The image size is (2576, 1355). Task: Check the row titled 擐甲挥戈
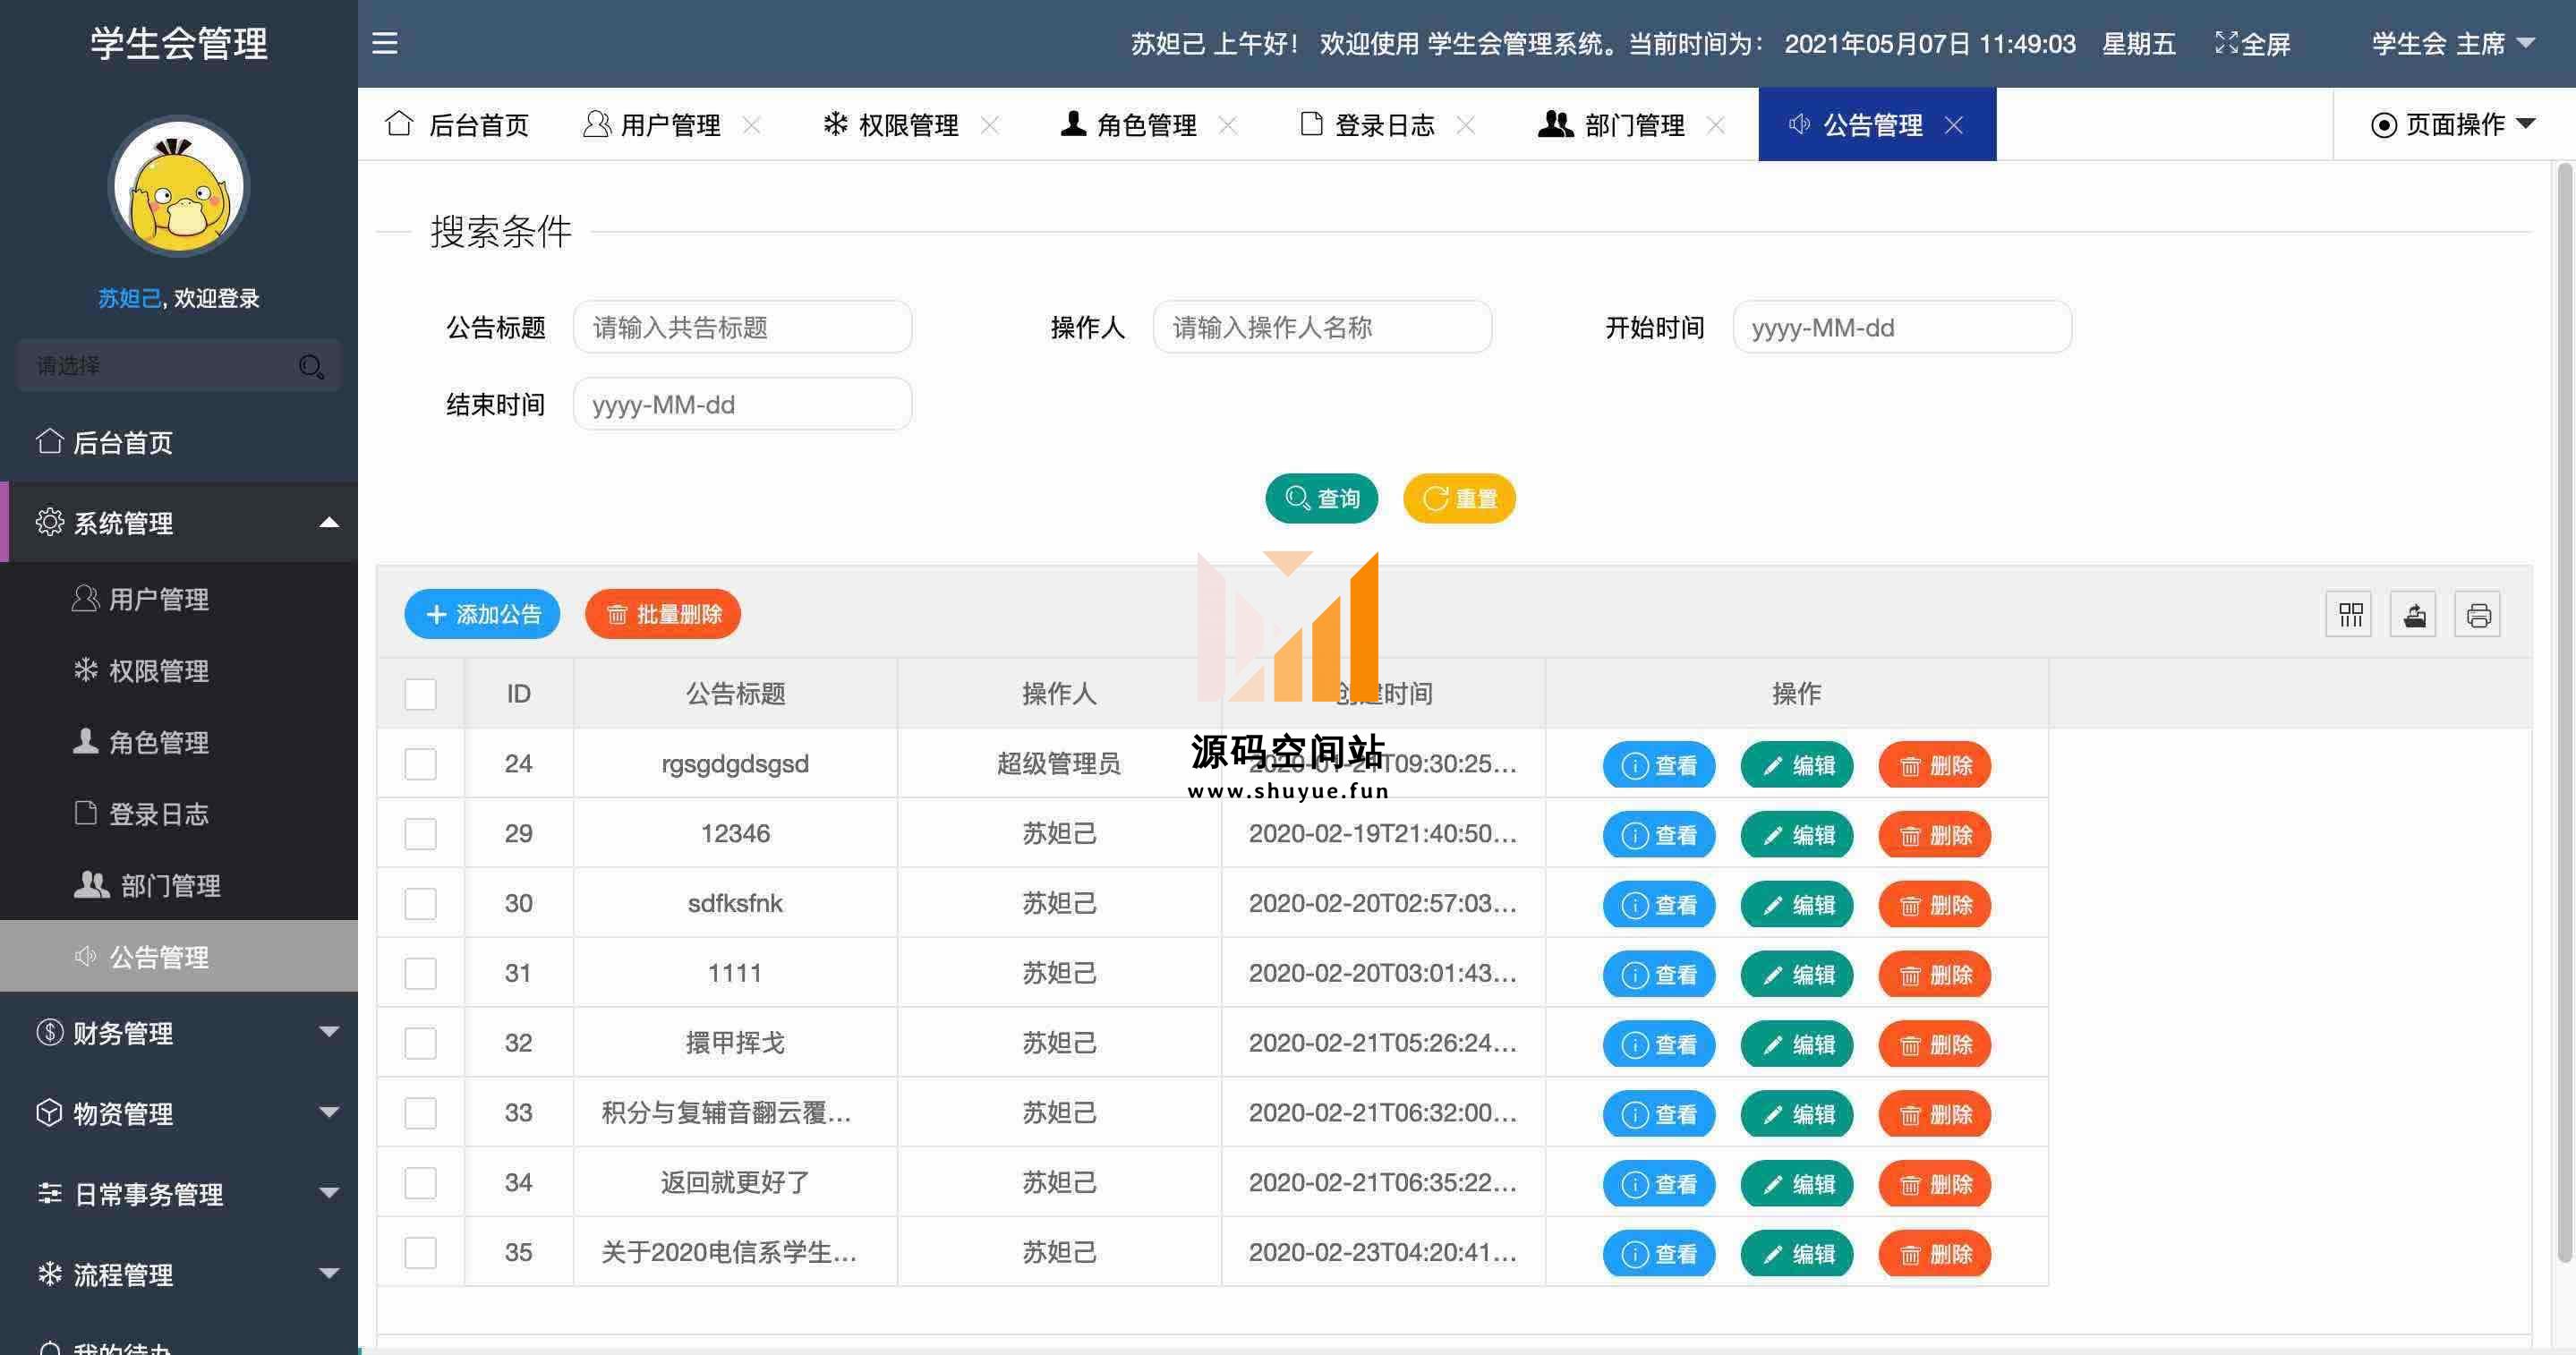[x=420, y=1043]
